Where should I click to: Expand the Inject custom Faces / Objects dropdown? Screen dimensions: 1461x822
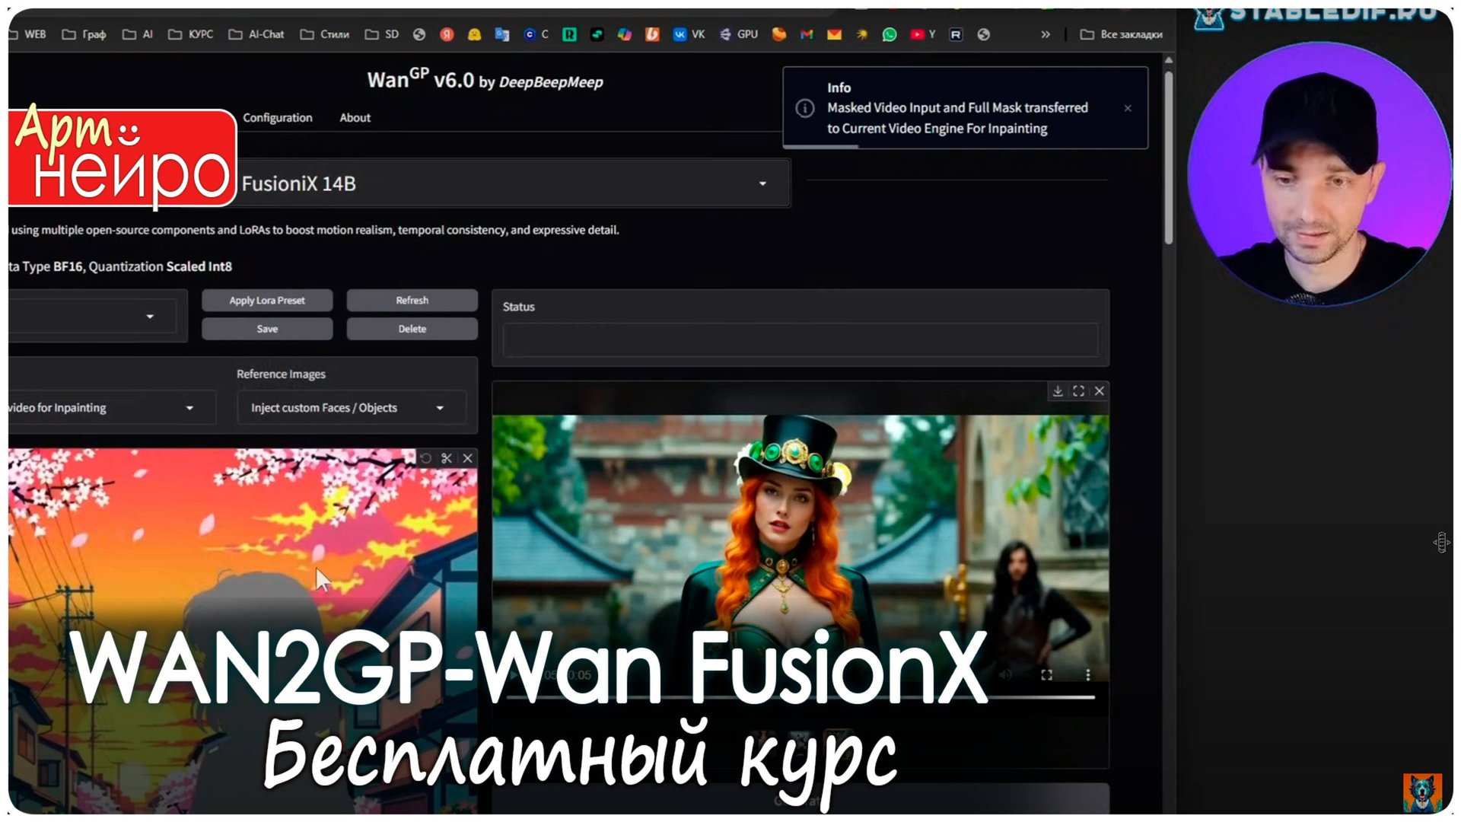pyautogui.click(x=440, y=407)
